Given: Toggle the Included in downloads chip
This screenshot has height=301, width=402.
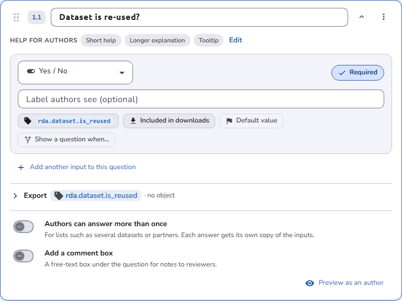Looking at the screenshot, I should 169,121.
